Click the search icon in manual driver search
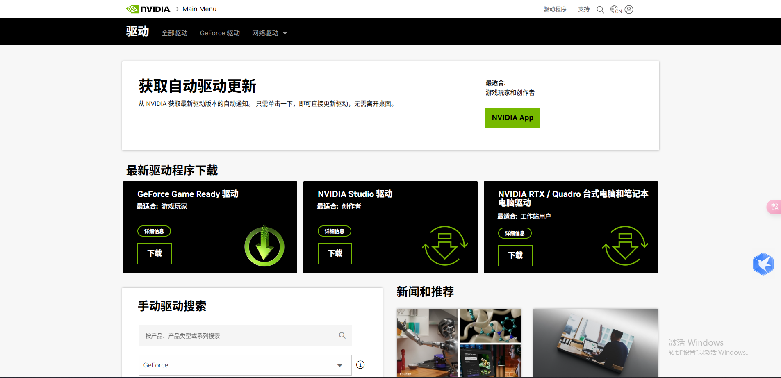Screen dimensions: 781x378 click(342, 335)
